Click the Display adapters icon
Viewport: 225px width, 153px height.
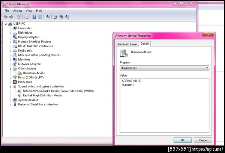tap(15, 37)
